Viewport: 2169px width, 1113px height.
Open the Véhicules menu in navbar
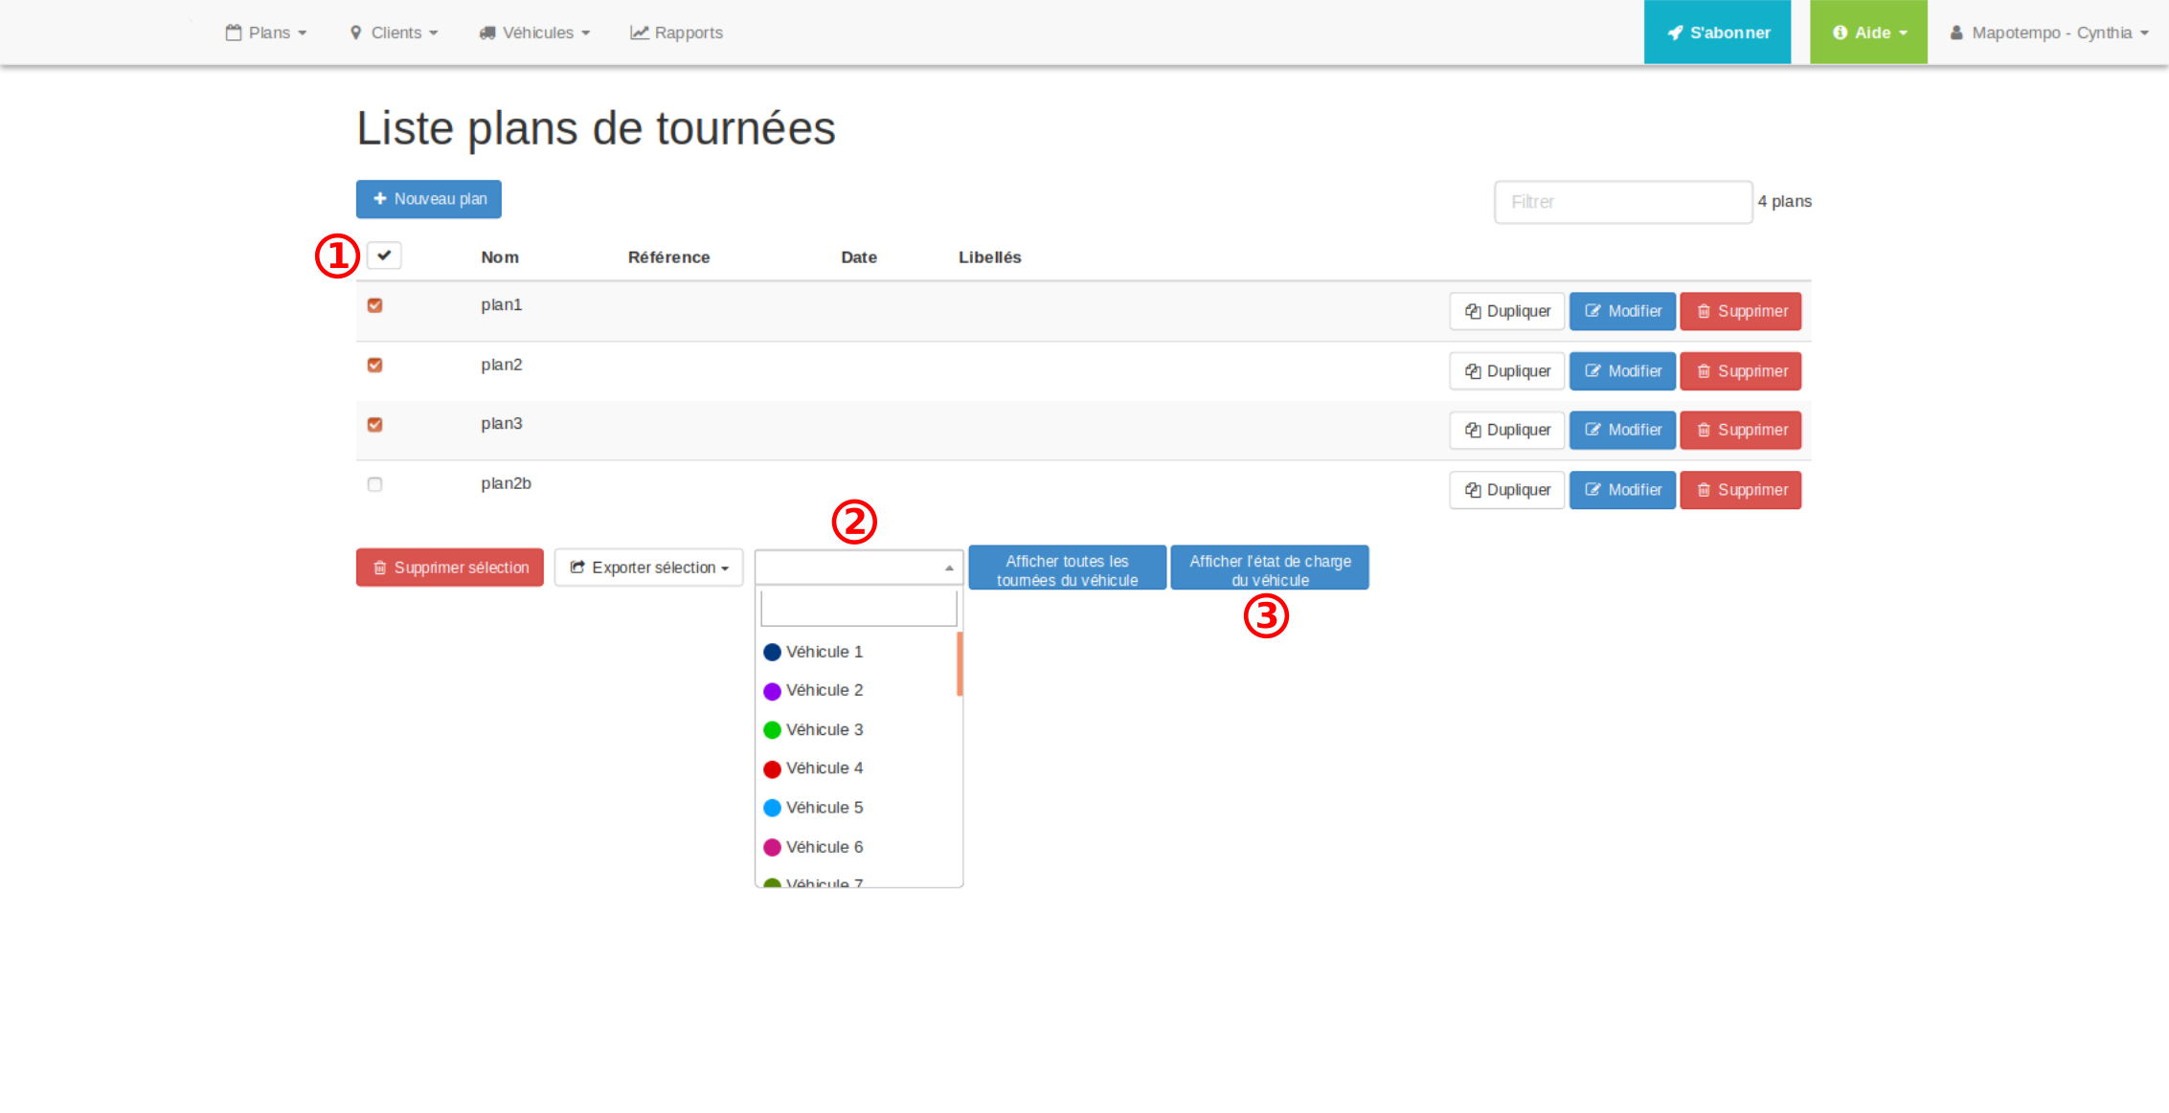534,33
